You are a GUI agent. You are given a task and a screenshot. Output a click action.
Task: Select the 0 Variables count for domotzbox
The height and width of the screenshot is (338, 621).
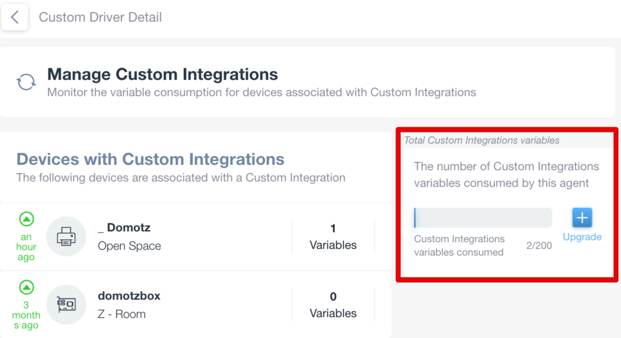pos(333,305)
